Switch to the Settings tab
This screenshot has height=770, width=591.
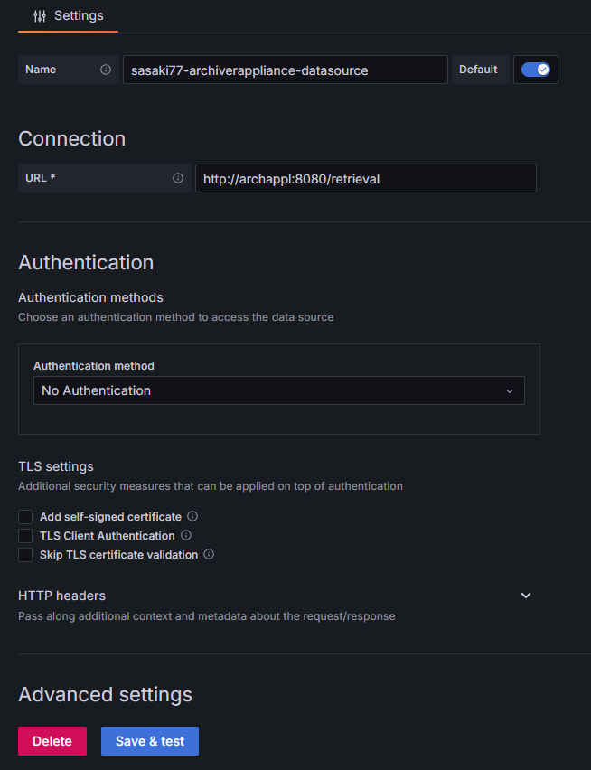79,15
